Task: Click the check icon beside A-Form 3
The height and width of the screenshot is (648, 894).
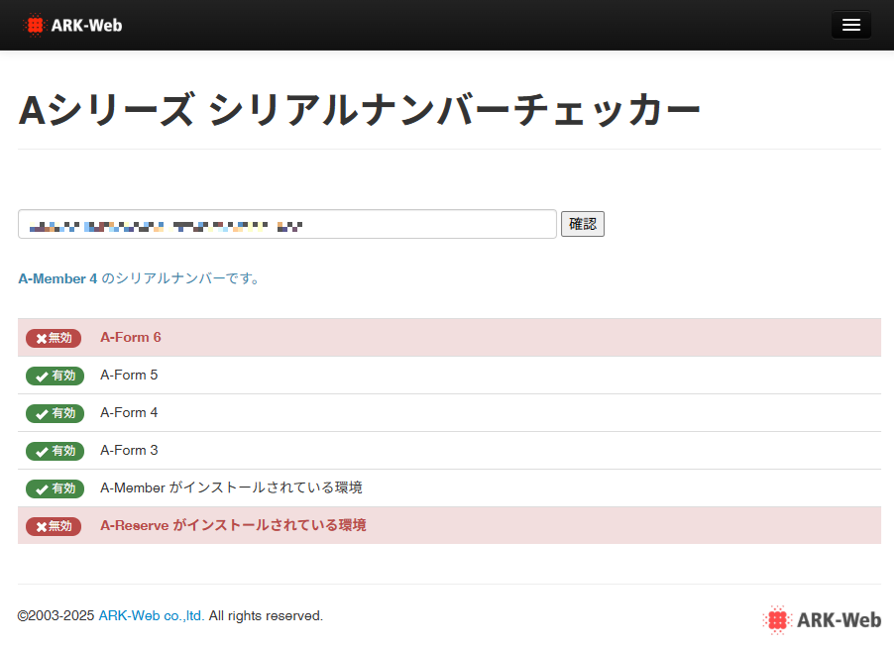Action: pyautogui.click(x=40, y=451)
